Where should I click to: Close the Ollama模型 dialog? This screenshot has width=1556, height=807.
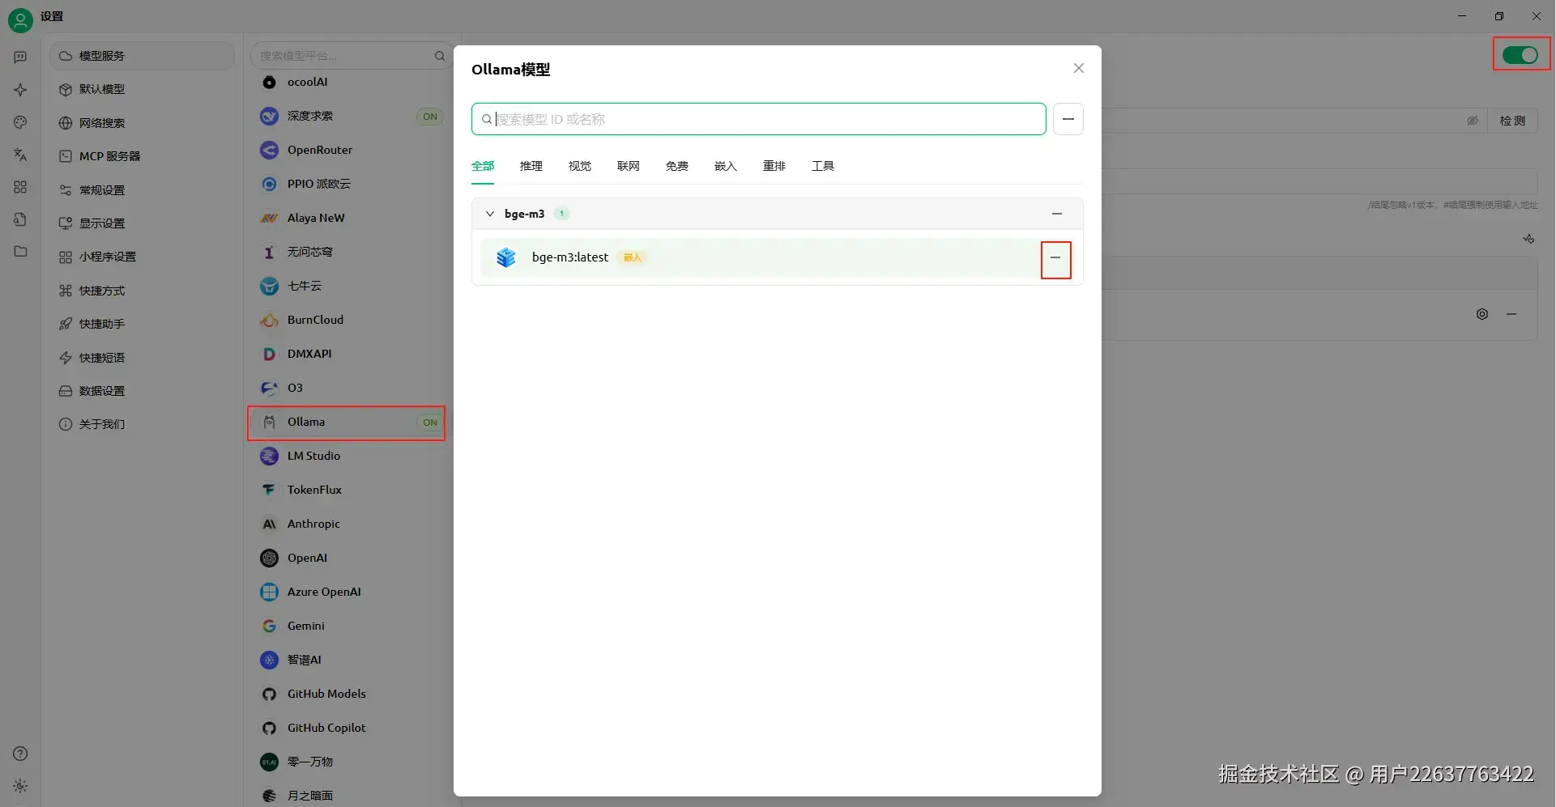coord(1078,68)
